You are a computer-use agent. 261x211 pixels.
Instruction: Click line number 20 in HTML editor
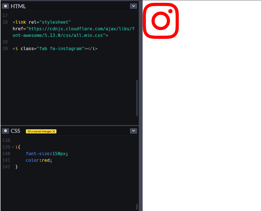click(x=5, y=48)
